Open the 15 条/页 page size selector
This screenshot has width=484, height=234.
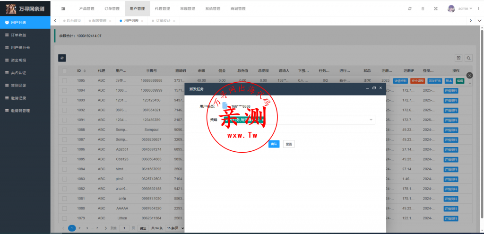[x=175, y=228]
